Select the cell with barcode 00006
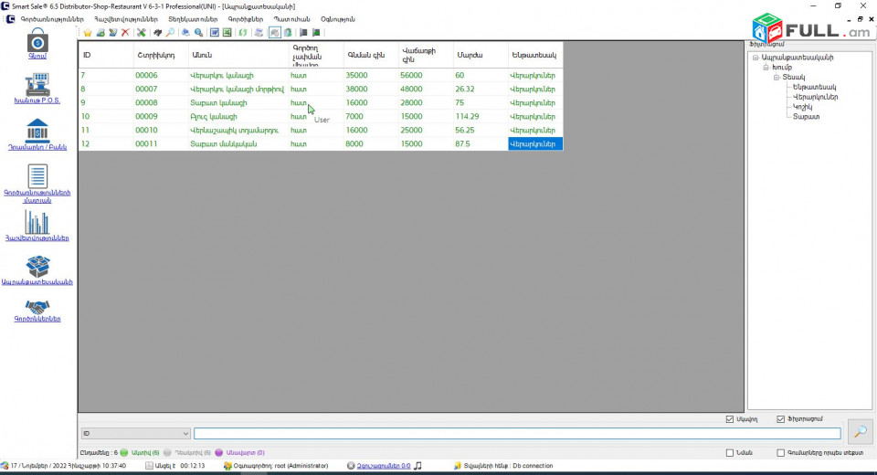This screenshot has height=475, width=877. click(160, 75)
